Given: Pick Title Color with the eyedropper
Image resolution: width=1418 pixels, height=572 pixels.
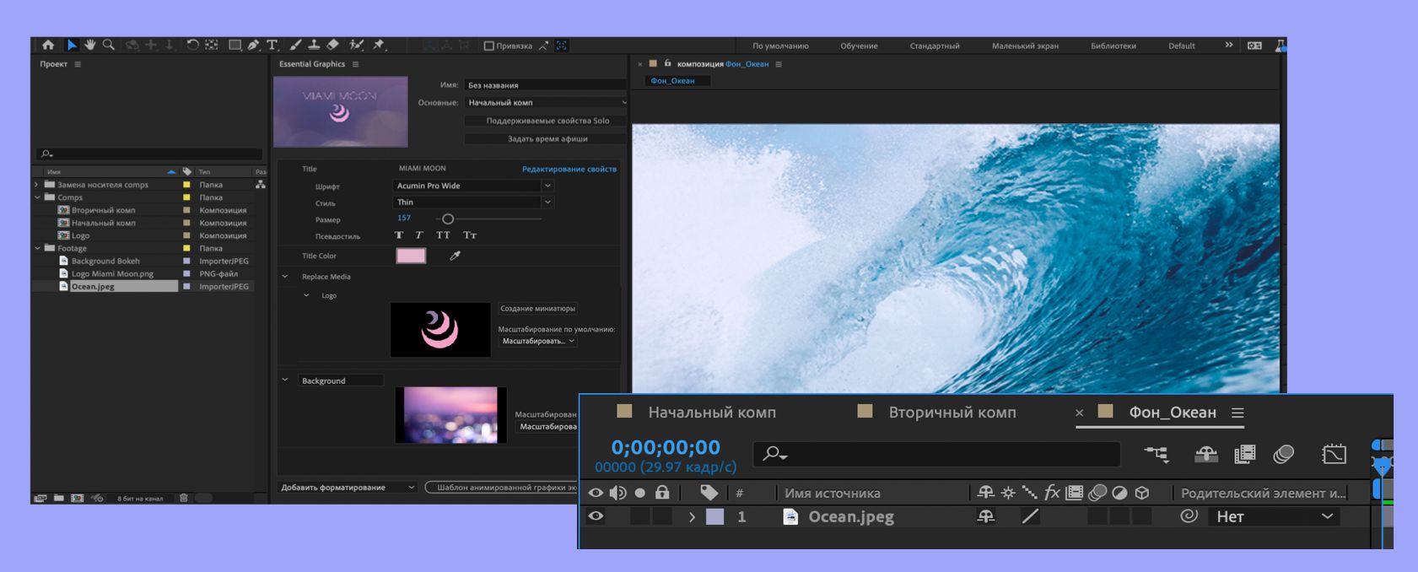Looking at the screenshot, I should pos(455,256).
